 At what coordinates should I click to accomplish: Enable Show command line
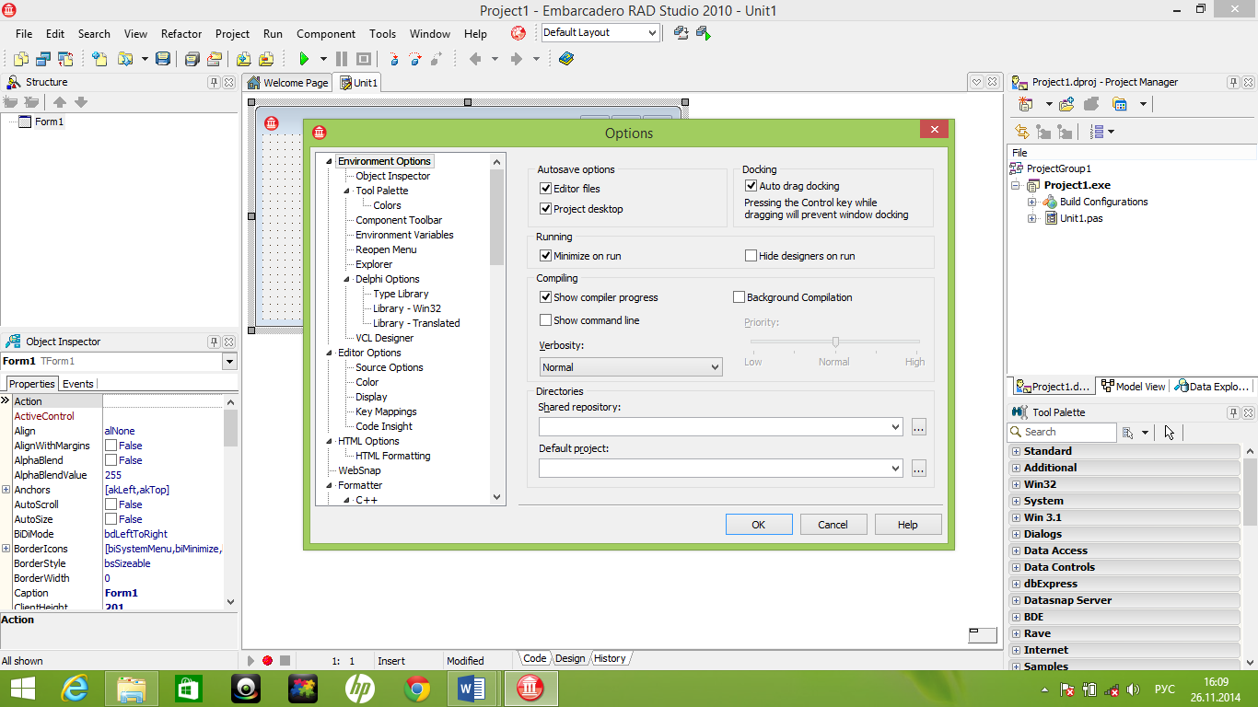coord(546,320)
